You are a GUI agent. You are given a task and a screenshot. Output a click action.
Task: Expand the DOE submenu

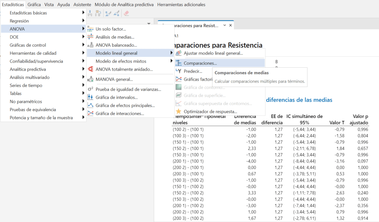pyautogui.click(x=37, y=37)
